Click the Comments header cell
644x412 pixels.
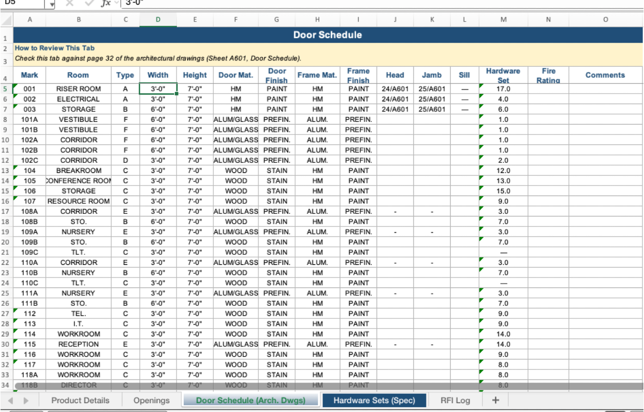coord(605,75)
